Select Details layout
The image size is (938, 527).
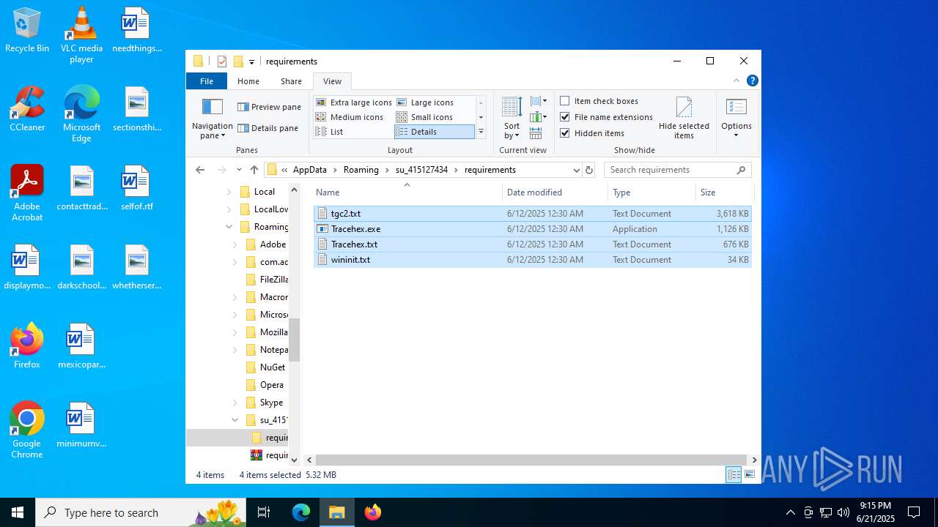click(x=434, y=132)
